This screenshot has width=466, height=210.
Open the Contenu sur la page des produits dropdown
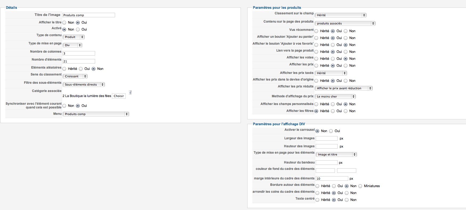[x=345, y=23]
